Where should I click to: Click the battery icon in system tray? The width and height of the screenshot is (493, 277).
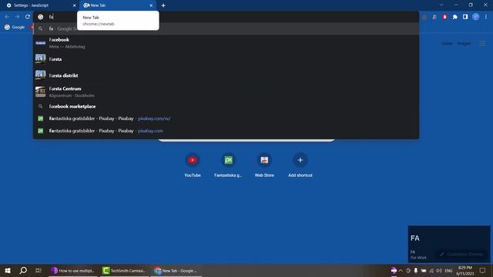(424, 270)
